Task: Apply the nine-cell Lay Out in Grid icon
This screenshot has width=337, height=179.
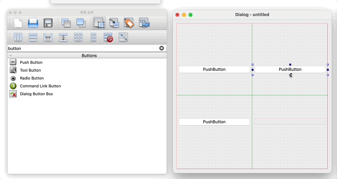Action: click(78, 37)
